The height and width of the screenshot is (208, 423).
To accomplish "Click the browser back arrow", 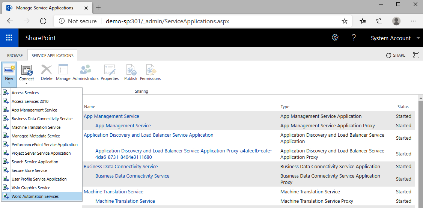I will click(10, 21).
